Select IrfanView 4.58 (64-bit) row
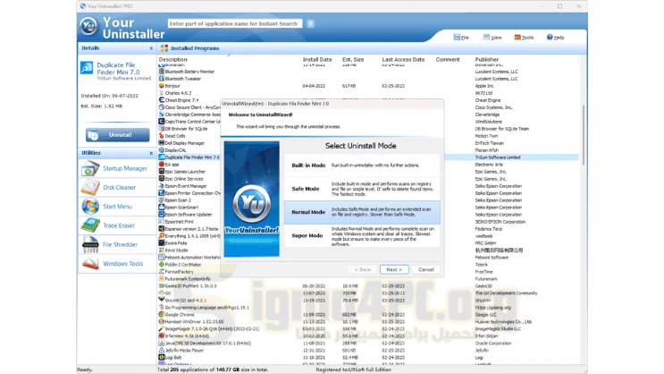Image resolution: width=664 pixels, height=374 pixels. pyautogui.click(x=367, y=336)
